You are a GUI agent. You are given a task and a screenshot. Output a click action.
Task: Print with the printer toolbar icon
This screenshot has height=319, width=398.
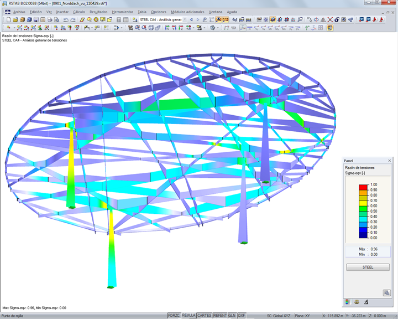coord(50,19)
